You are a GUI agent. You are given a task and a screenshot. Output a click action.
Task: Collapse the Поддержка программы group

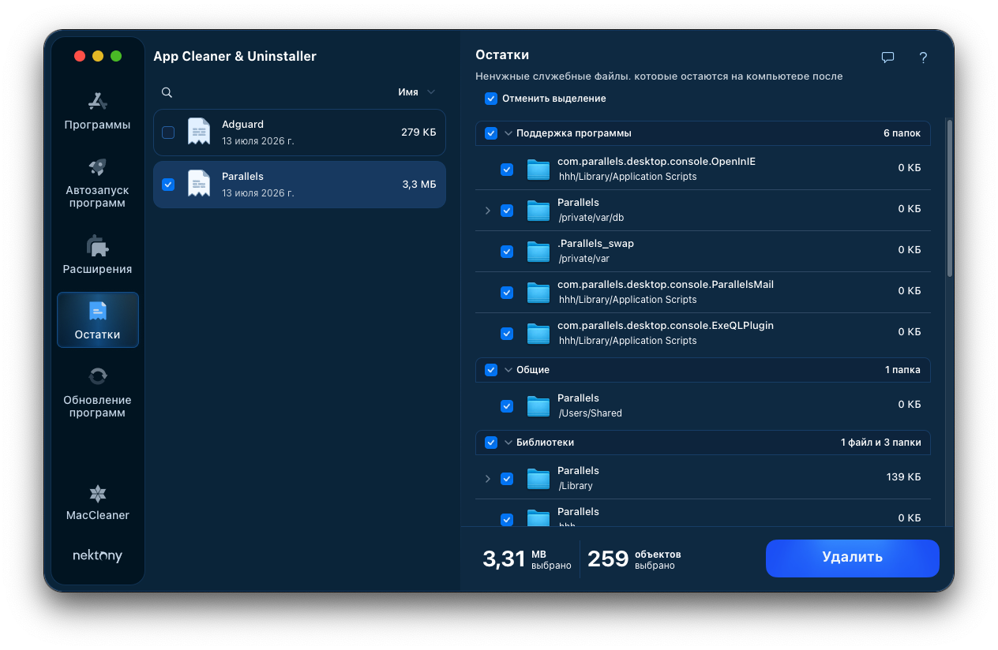pyautogui.click(x=508, y=133)
